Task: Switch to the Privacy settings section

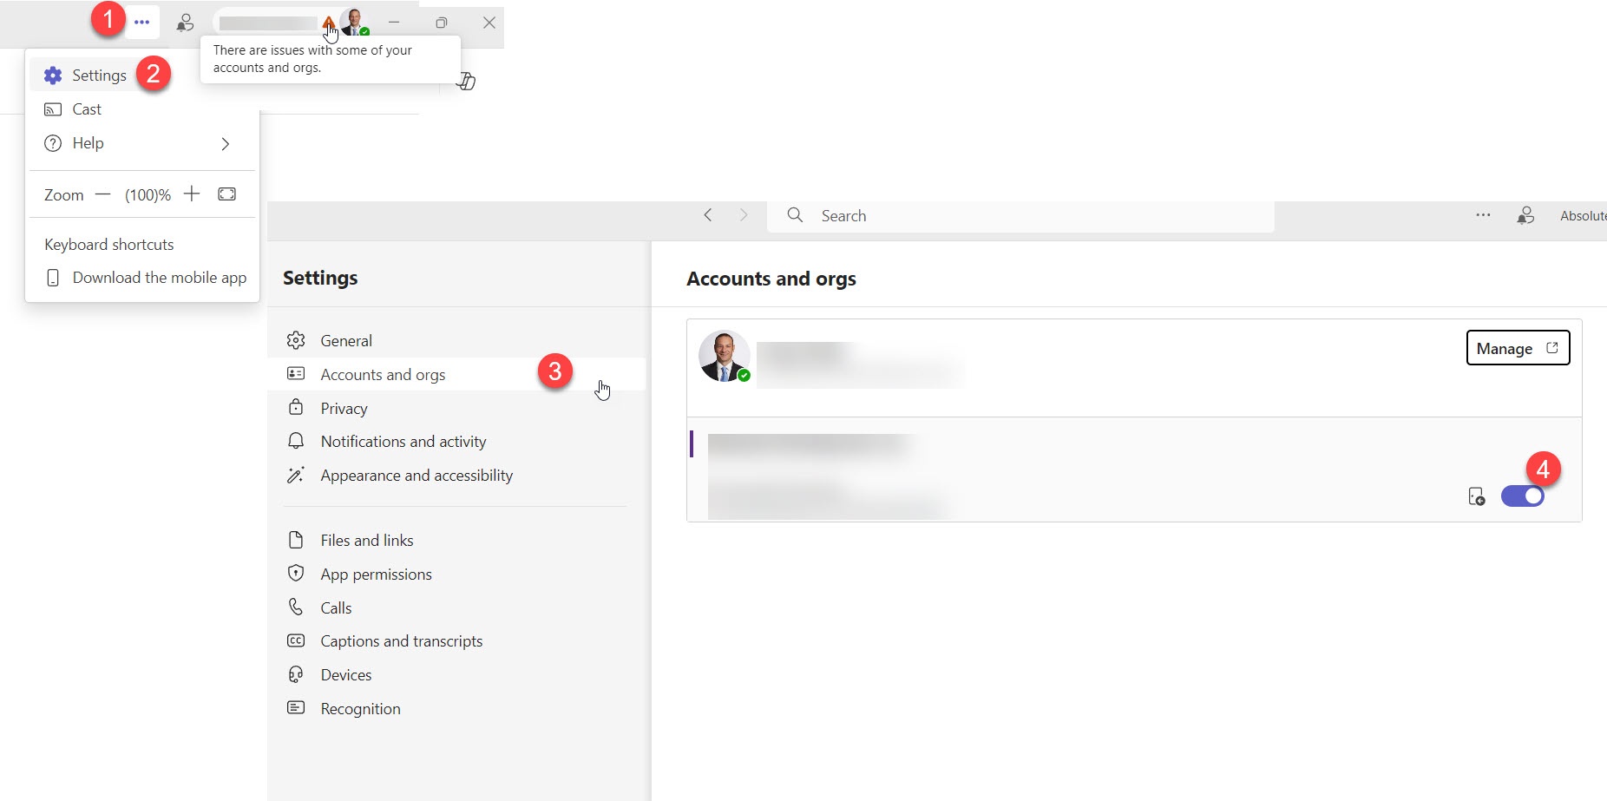Action: (344, 408)
